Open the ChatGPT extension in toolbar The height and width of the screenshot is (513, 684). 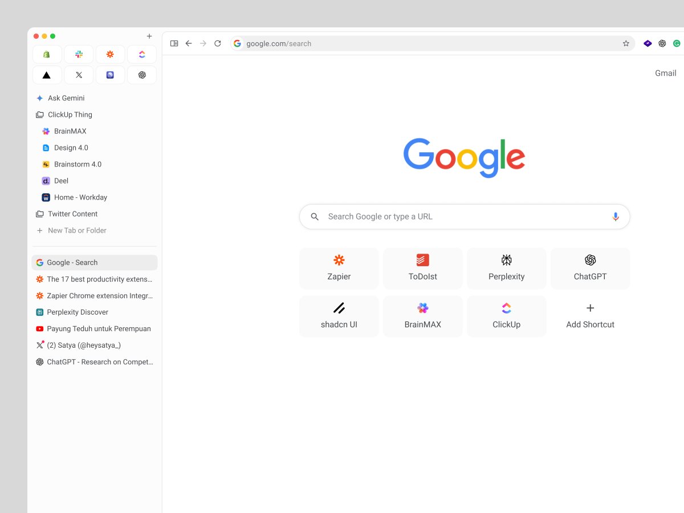[662, 43]
